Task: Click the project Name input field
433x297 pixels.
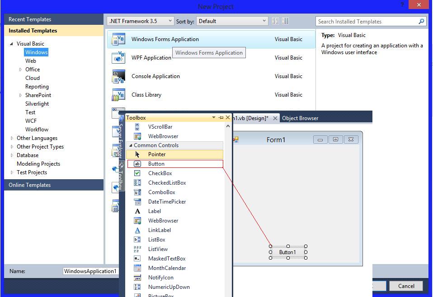Action: point(90,271)
